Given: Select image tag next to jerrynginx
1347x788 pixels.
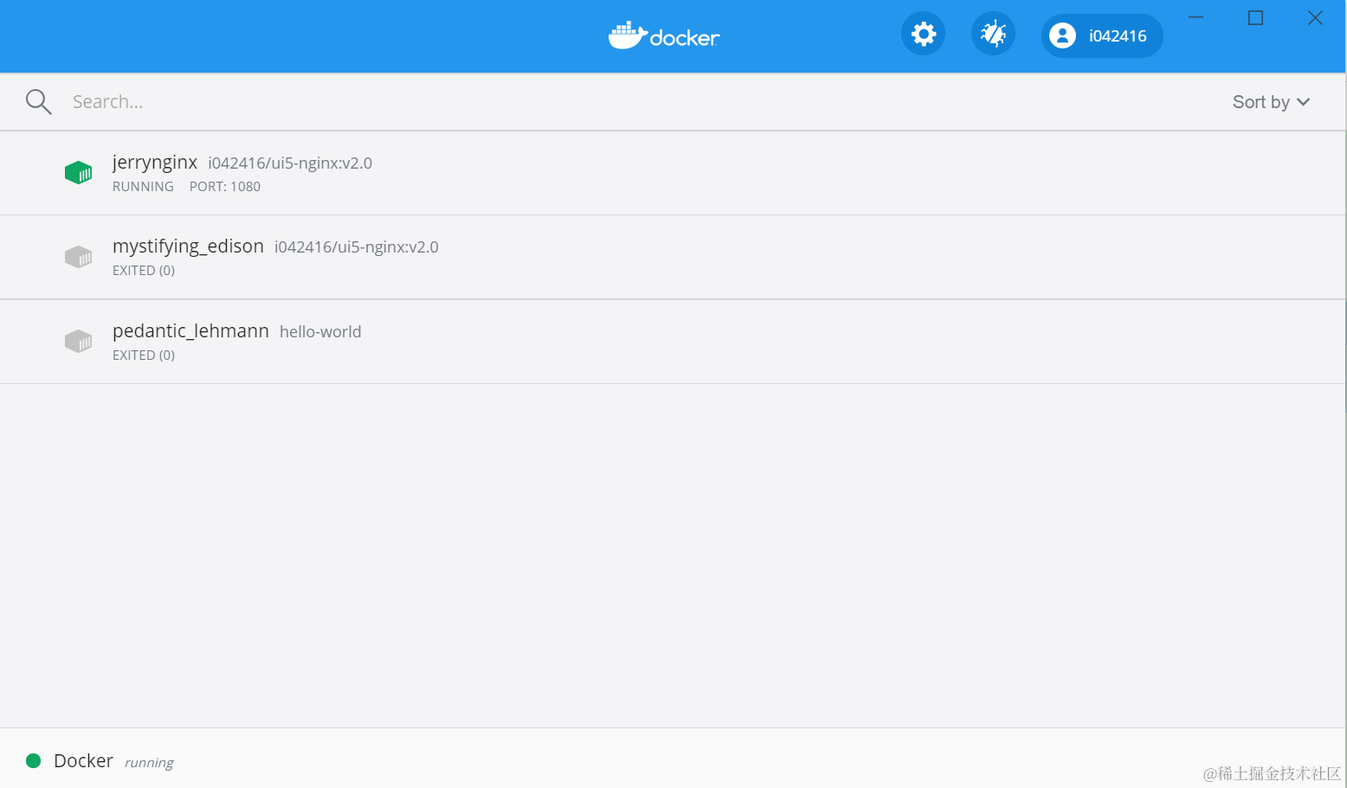Looking at the screenshot, I should pyautogui.click(x=290, y=163).
